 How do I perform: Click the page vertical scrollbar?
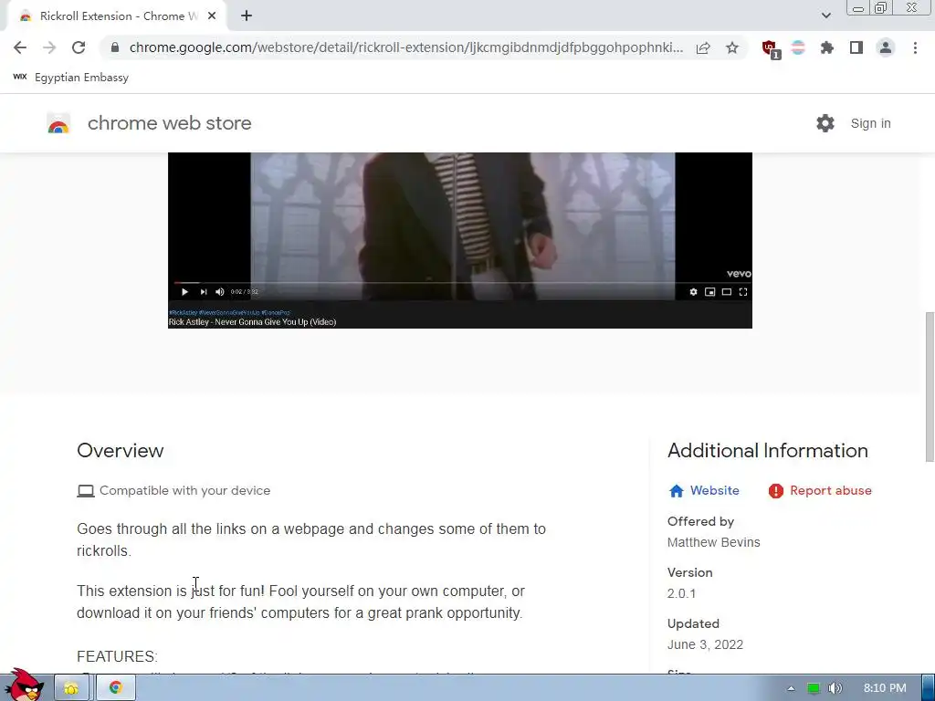pyautogui.click(x=929, y=386)
